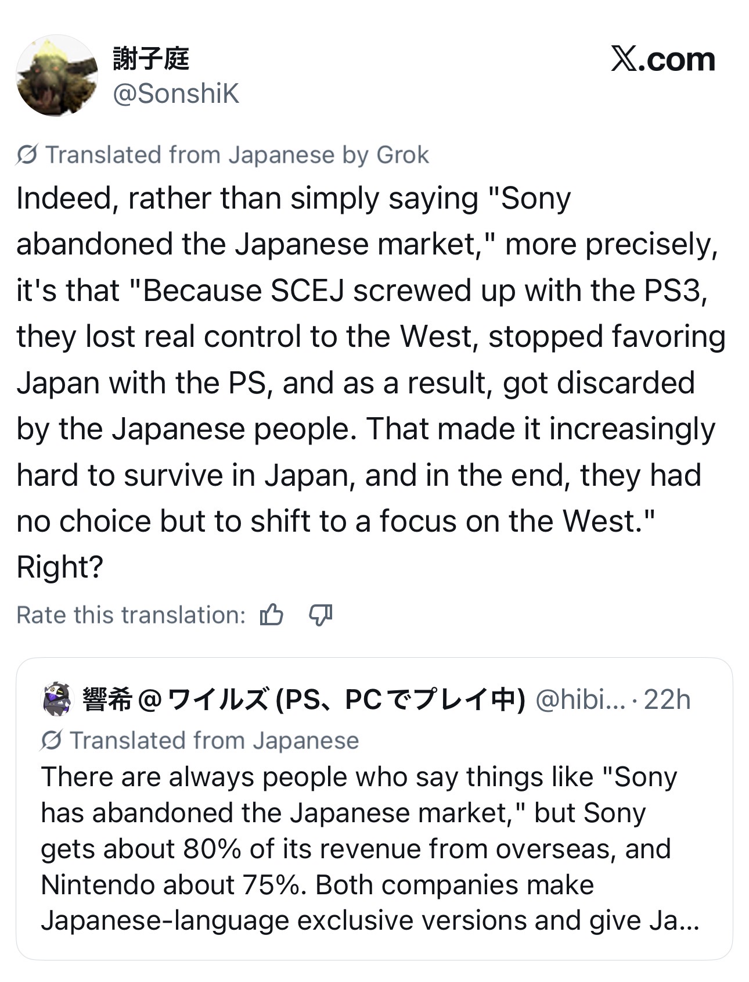
Task: Open the quoted author's small avatar
Action: coord(57,699)
